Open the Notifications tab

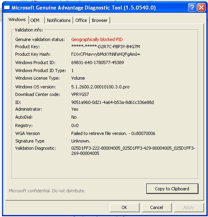click(59, 20)
